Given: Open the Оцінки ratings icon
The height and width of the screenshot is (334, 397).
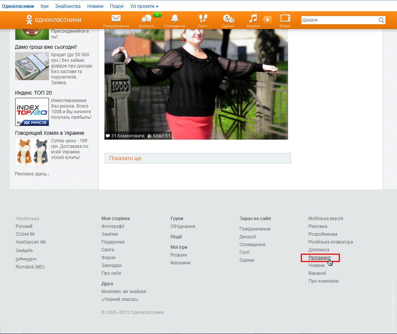Looking at the screenshot, I should (x=228, y=19).
